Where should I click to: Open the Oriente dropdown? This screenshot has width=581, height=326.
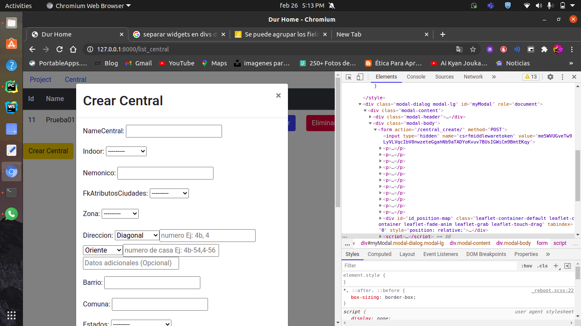pos(103,250)
